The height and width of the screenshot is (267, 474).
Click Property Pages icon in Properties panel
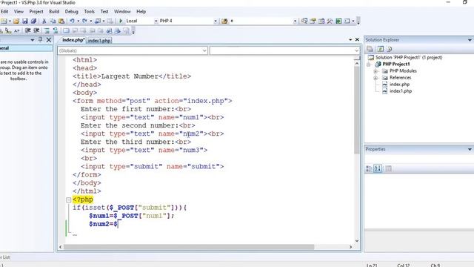coord(388,168)
